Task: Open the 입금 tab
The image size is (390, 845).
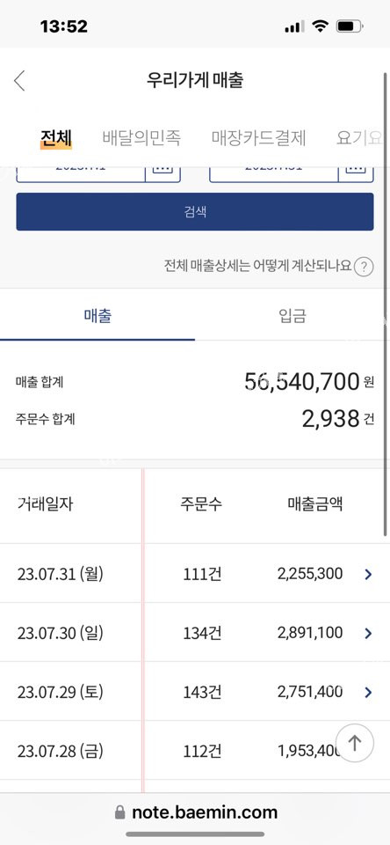Action: click(x=292, y=316)
